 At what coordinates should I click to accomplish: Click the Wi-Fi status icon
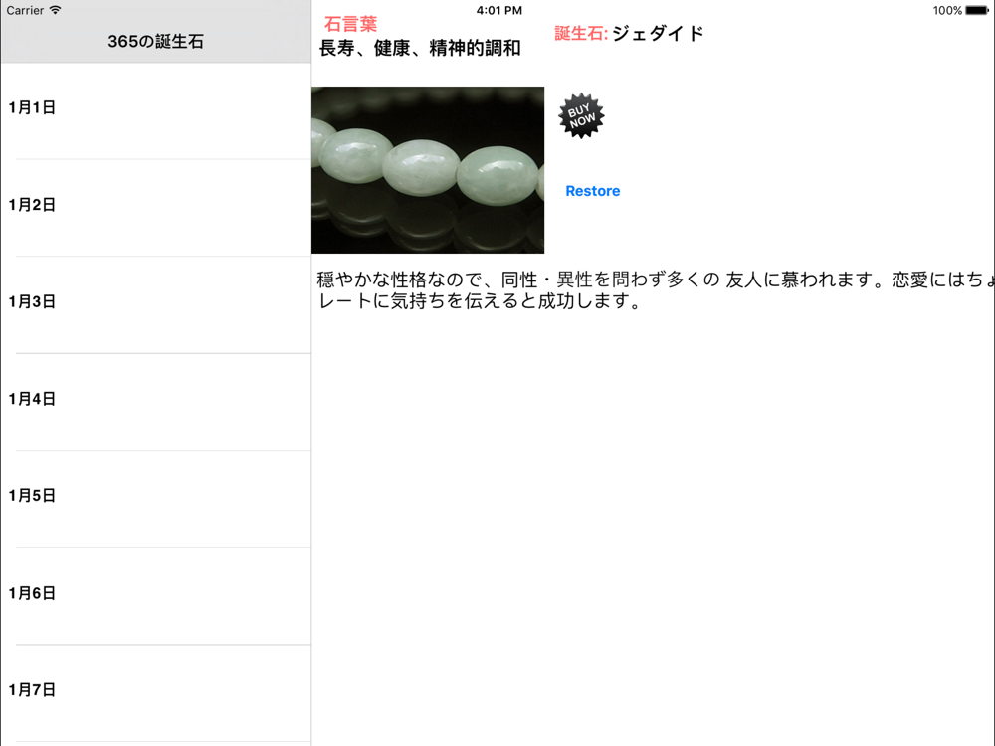(x=55, y=10)
